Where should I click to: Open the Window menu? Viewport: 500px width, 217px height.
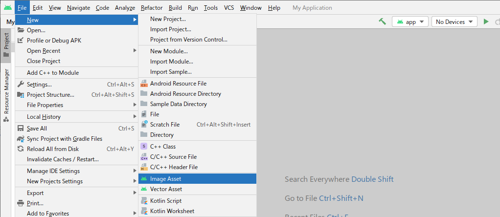251,8
